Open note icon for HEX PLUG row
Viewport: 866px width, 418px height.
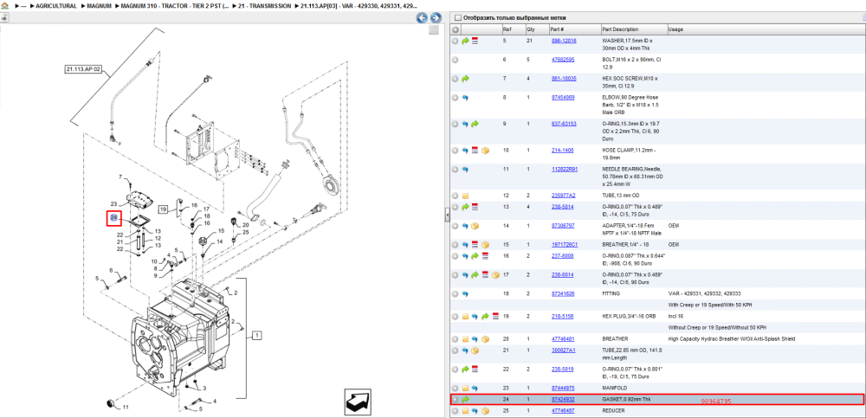click(465, 317)
